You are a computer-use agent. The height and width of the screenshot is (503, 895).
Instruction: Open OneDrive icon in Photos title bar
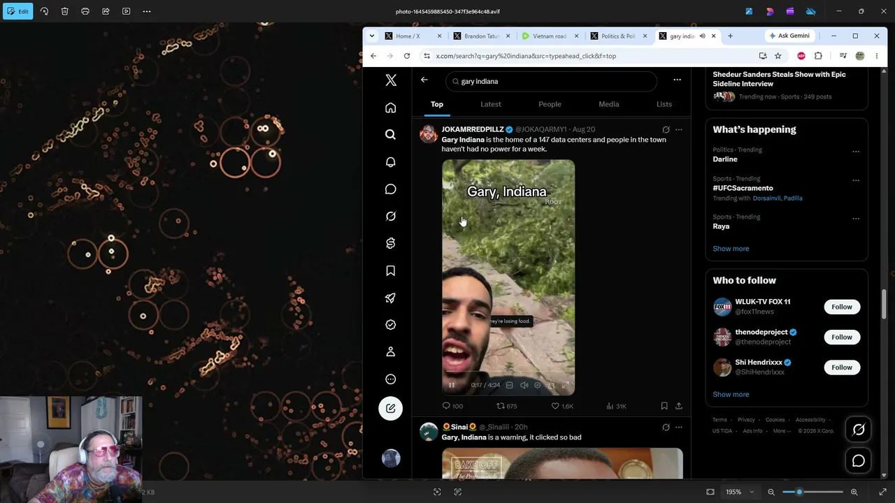(x=811, y=11)
